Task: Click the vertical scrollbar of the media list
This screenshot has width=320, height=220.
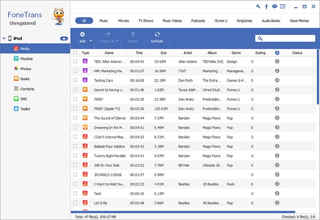Action: click(318, 77)
